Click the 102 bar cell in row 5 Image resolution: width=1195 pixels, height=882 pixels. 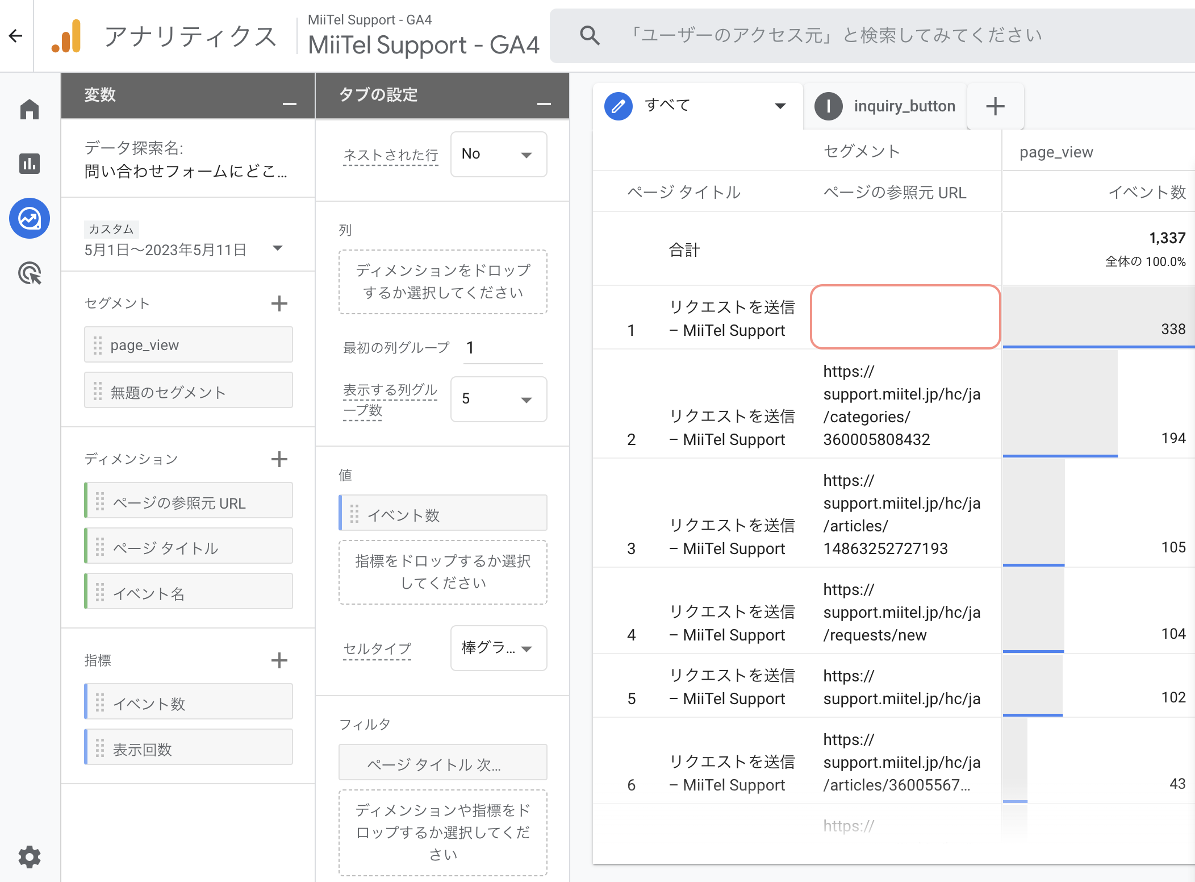pos(1098,685)
